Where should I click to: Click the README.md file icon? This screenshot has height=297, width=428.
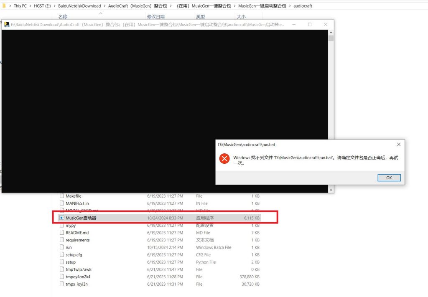[62, 233]
